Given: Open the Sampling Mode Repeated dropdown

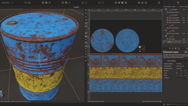Looking at the screenshot, I should (182, 68).
